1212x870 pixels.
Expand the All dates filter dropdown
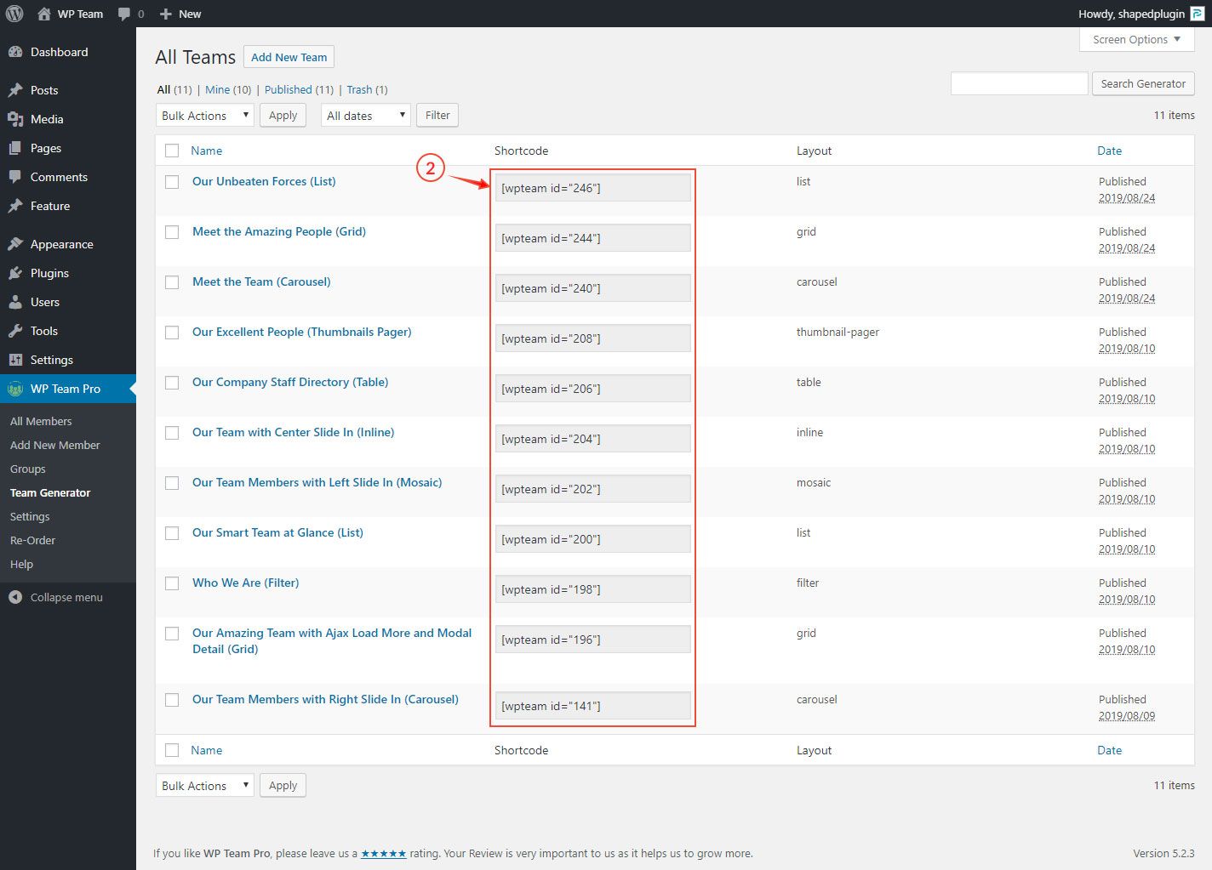(x=365, y=116)
